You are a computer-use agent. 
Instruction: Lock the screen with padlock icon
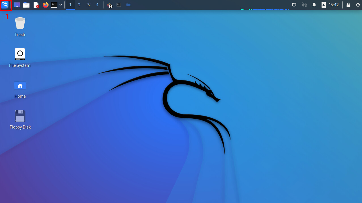pyautogui.click(x=348, y=5)
